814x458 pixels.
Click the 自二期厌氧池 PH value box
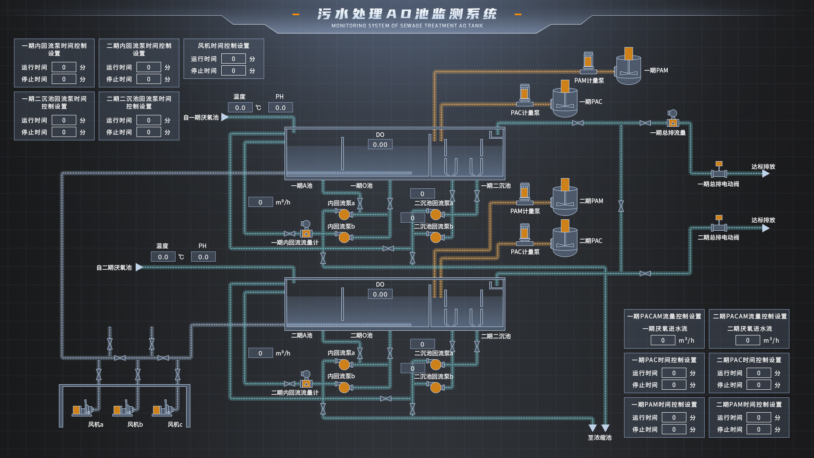[x=203, y=257]
